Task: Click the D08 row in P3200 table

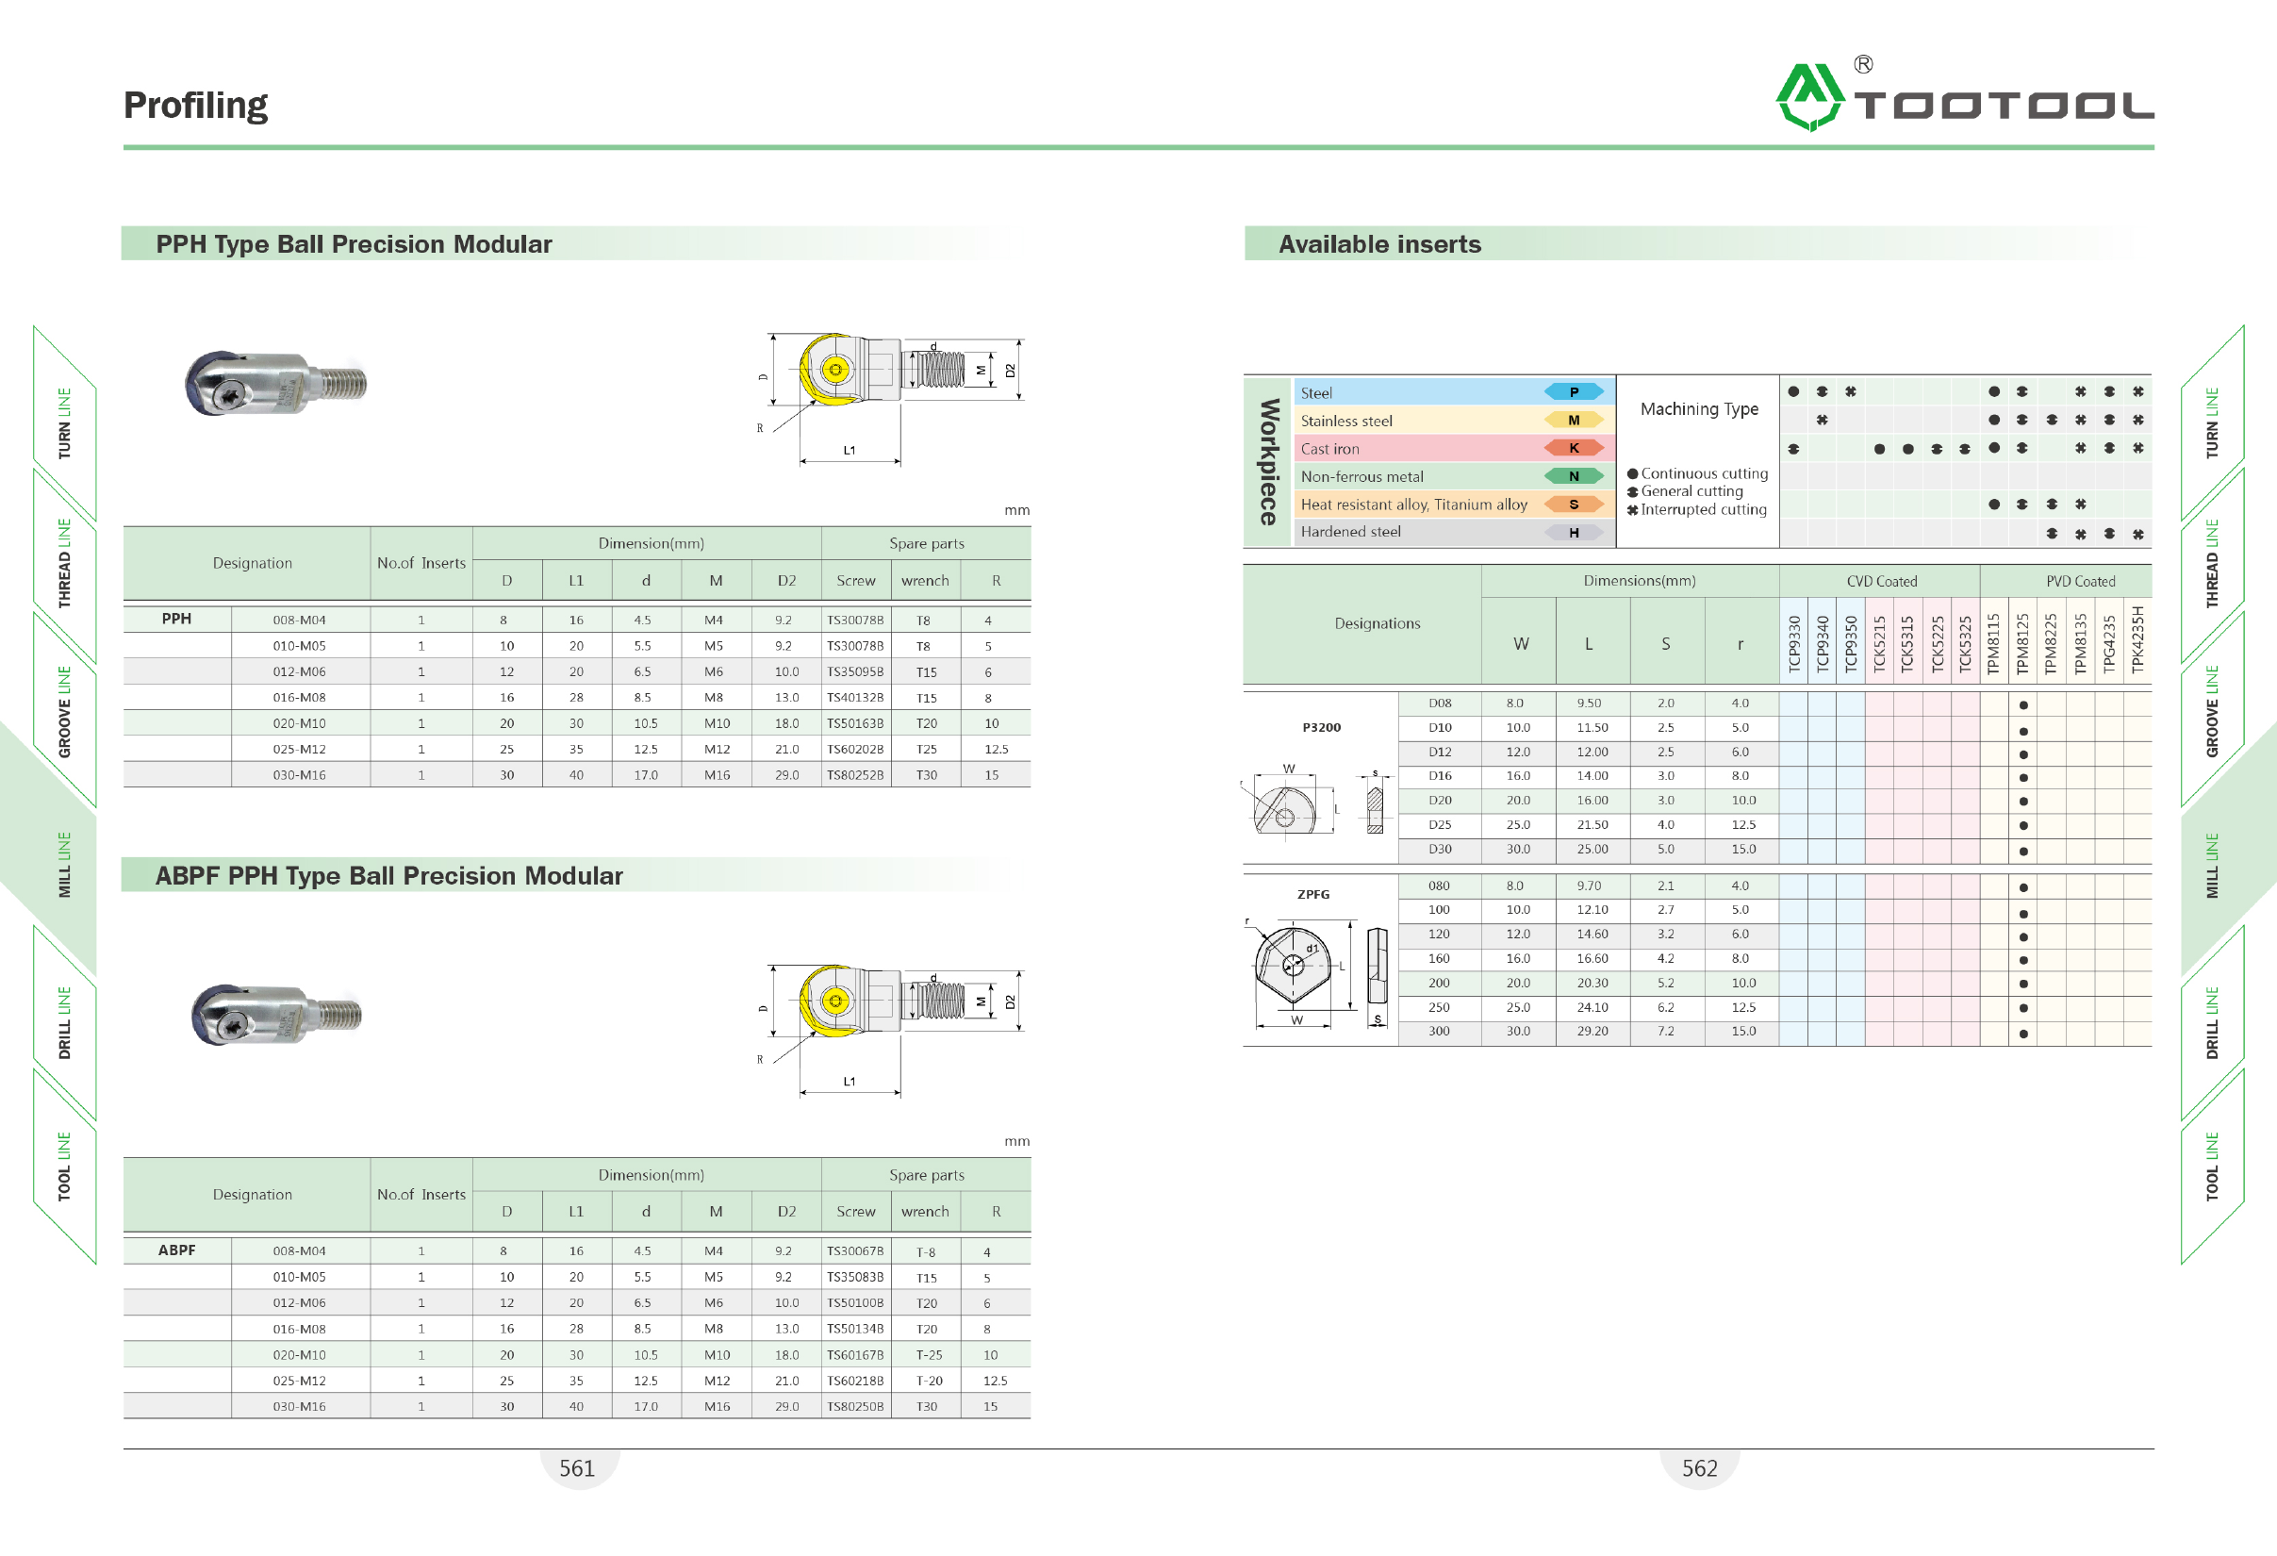Action: click(1774, 704)
